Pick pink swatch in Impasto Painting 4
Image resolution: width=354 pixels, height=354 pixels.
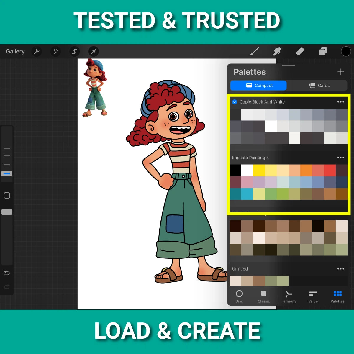[247, 182]
